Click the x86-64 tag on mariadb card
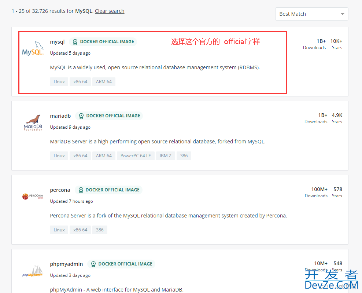 (x=80, y=156)
